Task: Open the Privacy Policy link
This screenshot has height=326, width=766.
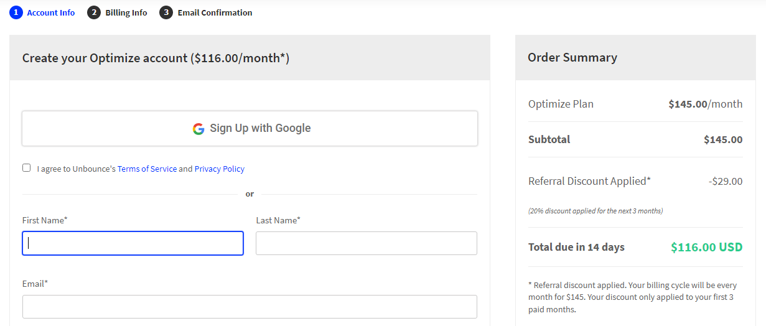Action: click(220, 169)
